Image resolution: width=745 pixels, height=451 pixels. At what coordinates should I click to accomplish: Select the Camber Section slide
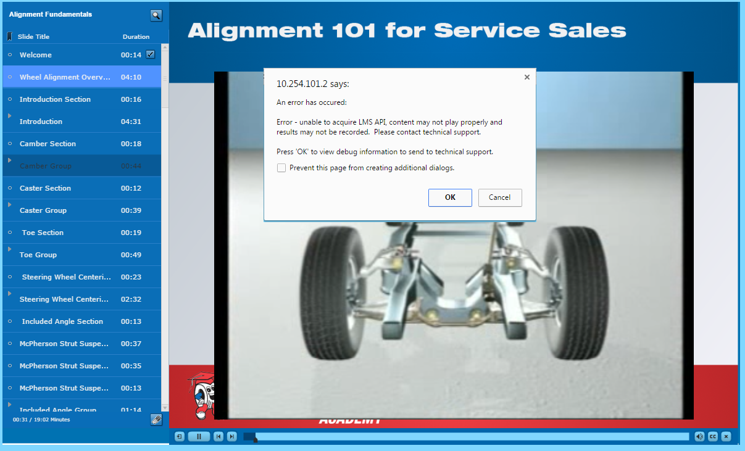48,144
